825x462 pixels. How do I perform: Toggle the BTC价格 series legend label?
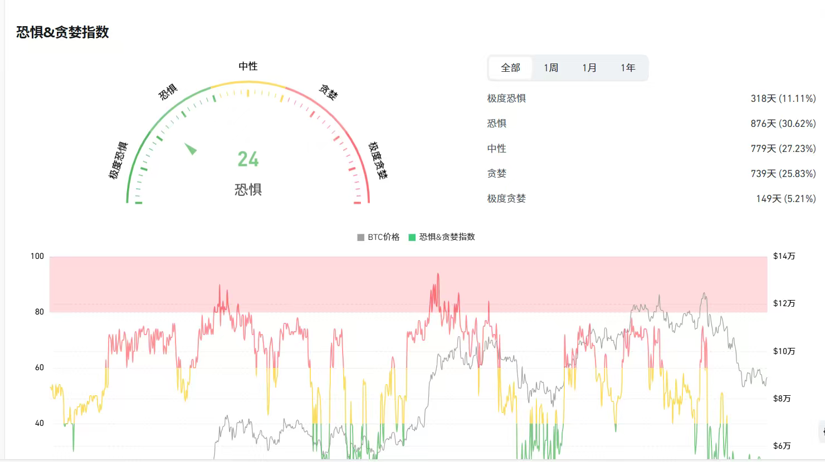(x=383, y=237)
